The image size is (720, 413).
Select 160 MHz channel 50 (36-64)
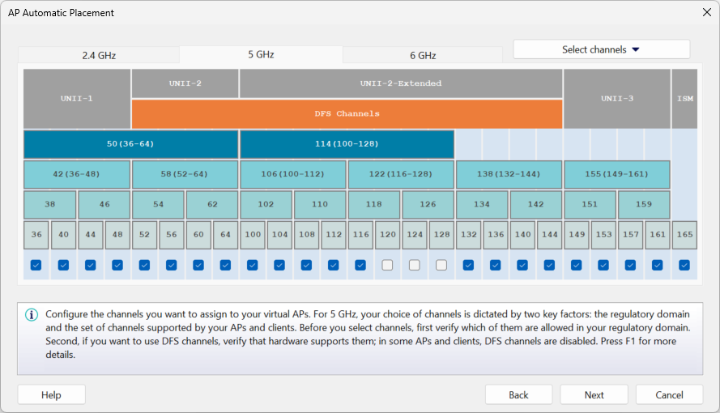pyautogui.click(x=130, y=144)
